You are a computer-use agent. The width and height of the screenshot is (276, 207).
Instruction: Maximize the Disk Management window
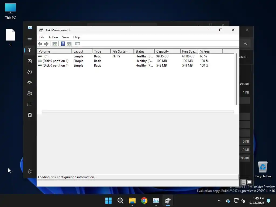221,30
